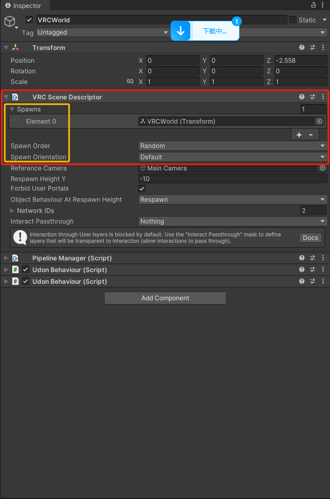
Task: Expand the second Udon Behaviour (Script) component
Action: (x=6, y=282)
